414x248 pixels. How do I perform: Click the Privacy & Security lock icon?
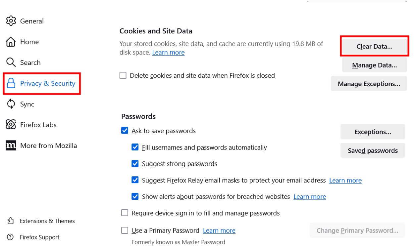11,83
